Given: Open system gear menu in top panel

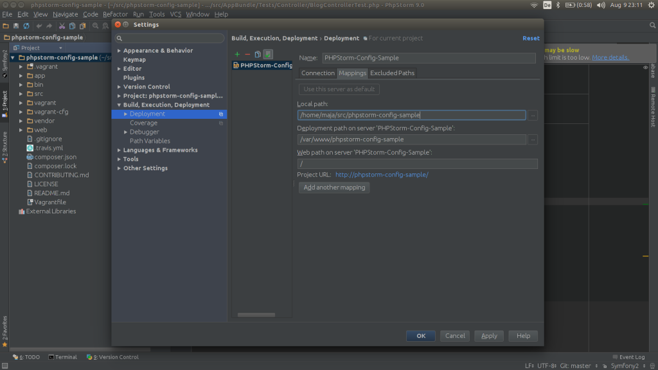Looking at the screenshot, I should (652, 5).
